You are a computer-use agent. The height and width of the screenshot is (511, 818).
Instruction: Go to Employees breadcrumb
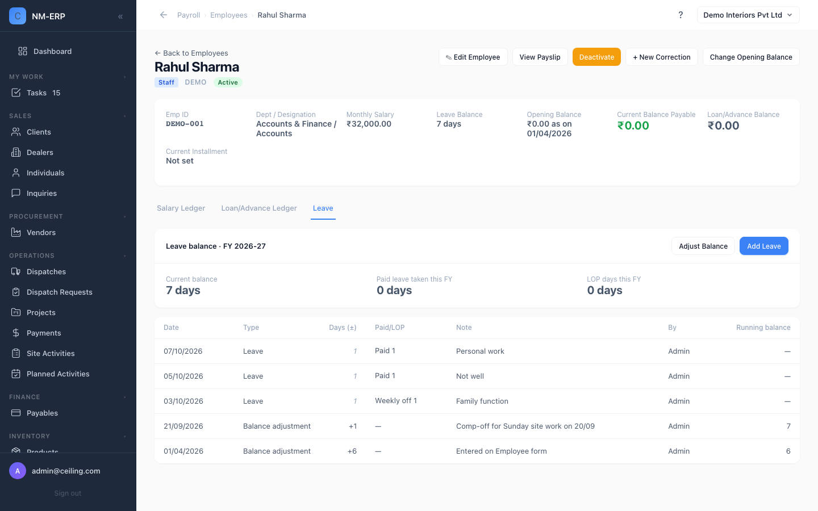[229, 15]
